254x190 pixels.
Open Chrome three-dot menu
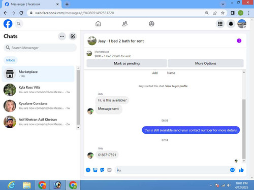[x=248, y=13]
